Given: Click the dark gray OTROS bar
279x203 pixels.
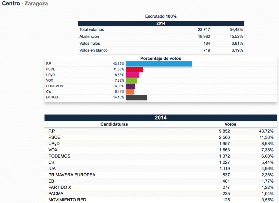Looking at the screenshot, I should click(137, 97).
